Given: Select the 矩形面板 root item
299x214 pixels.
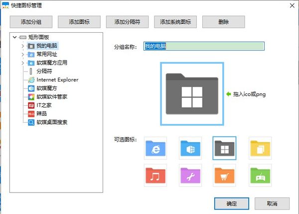Looking at the screenshot, I should pos(39,37).
